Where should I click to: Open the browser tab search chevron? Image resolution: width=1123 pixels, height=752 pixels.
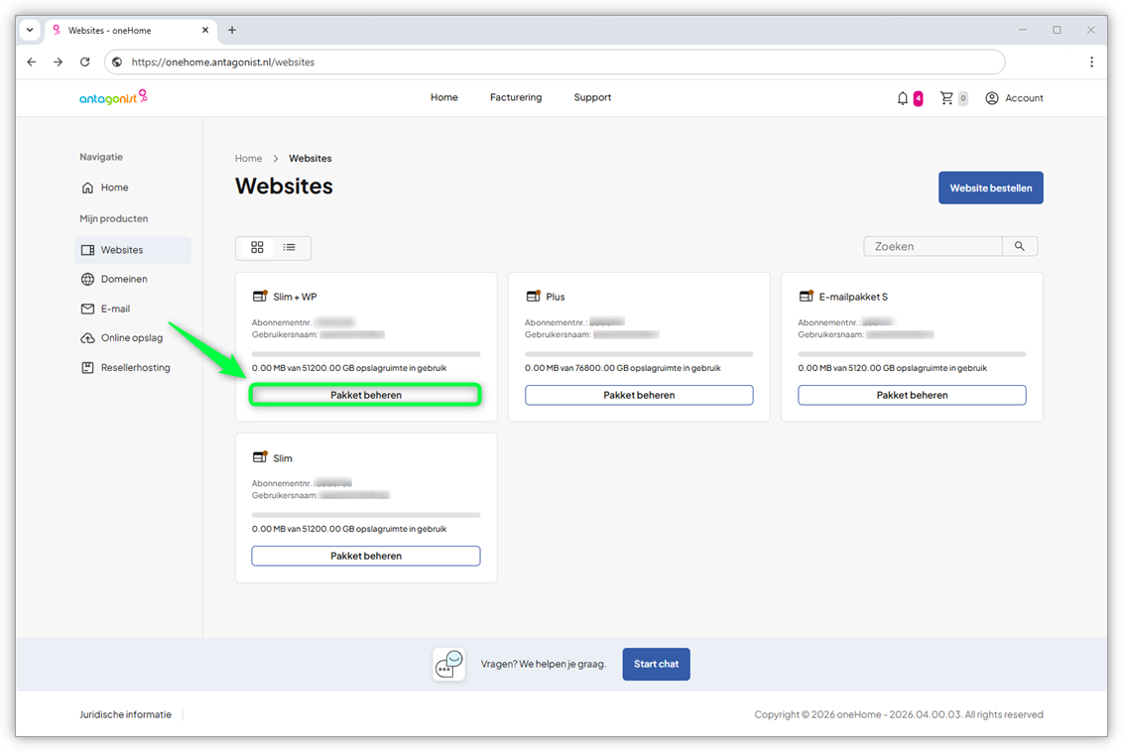[29, 30]
